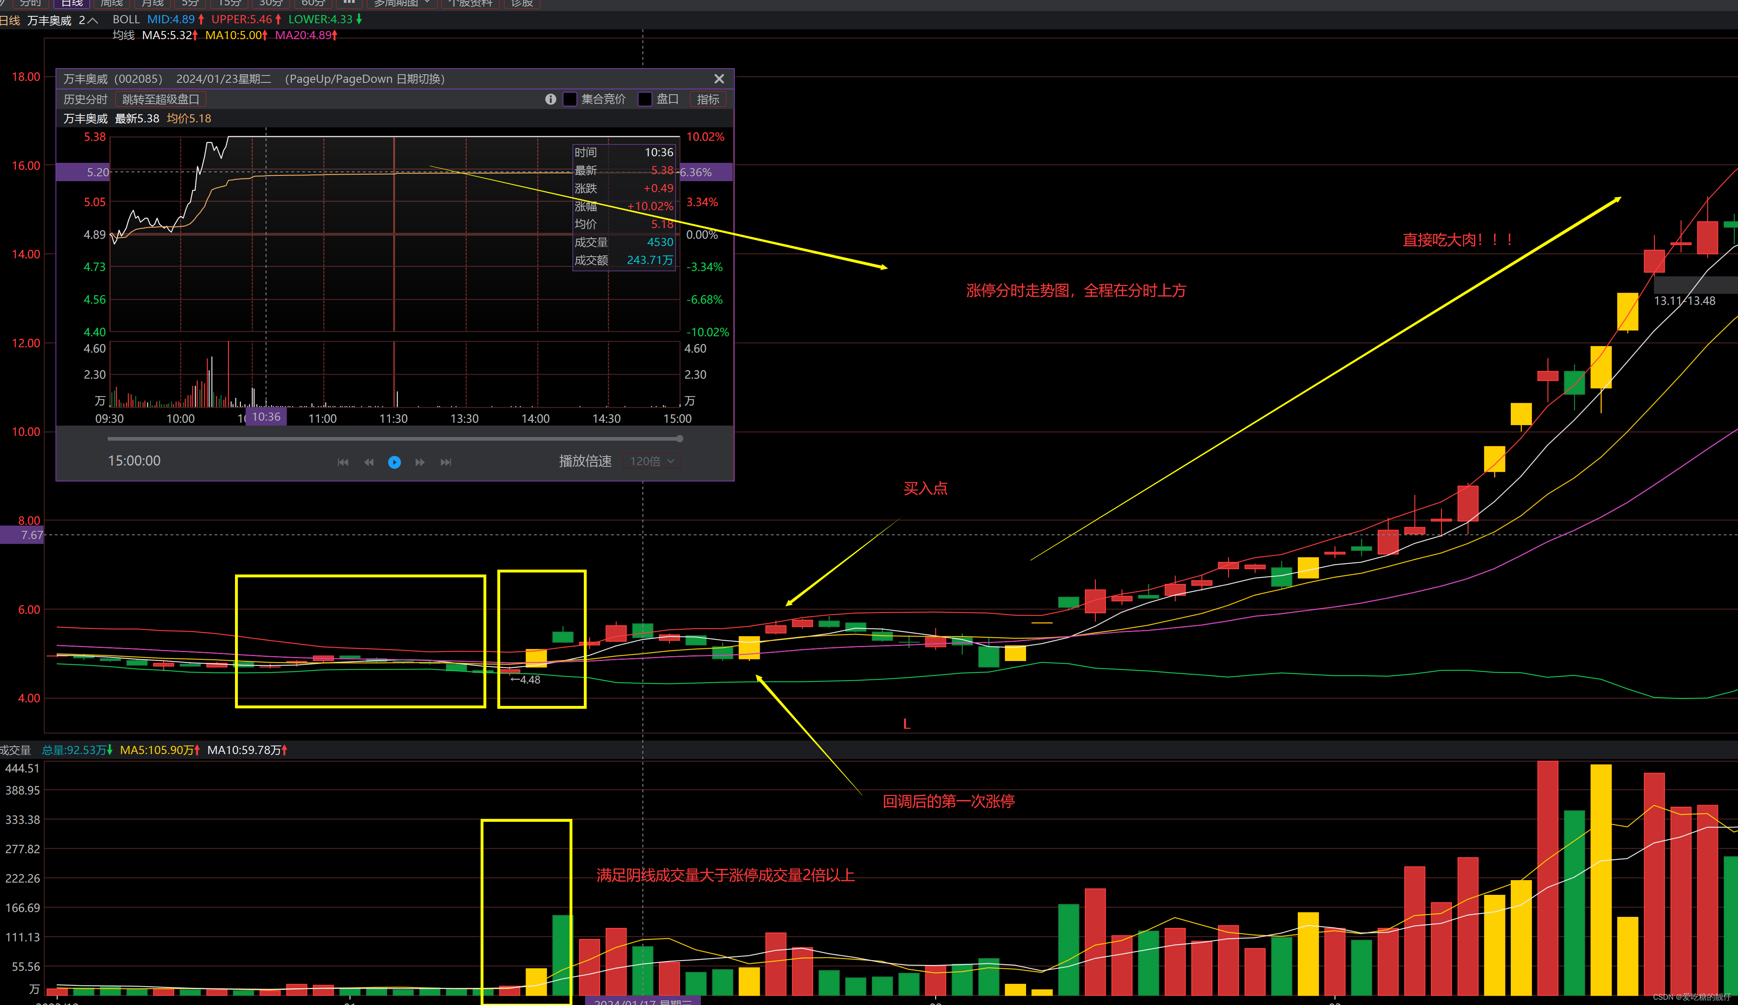This screenshot has width=1738, height=1005.
Task: Click the 成交量 panel label
Action: coord(15,750)
